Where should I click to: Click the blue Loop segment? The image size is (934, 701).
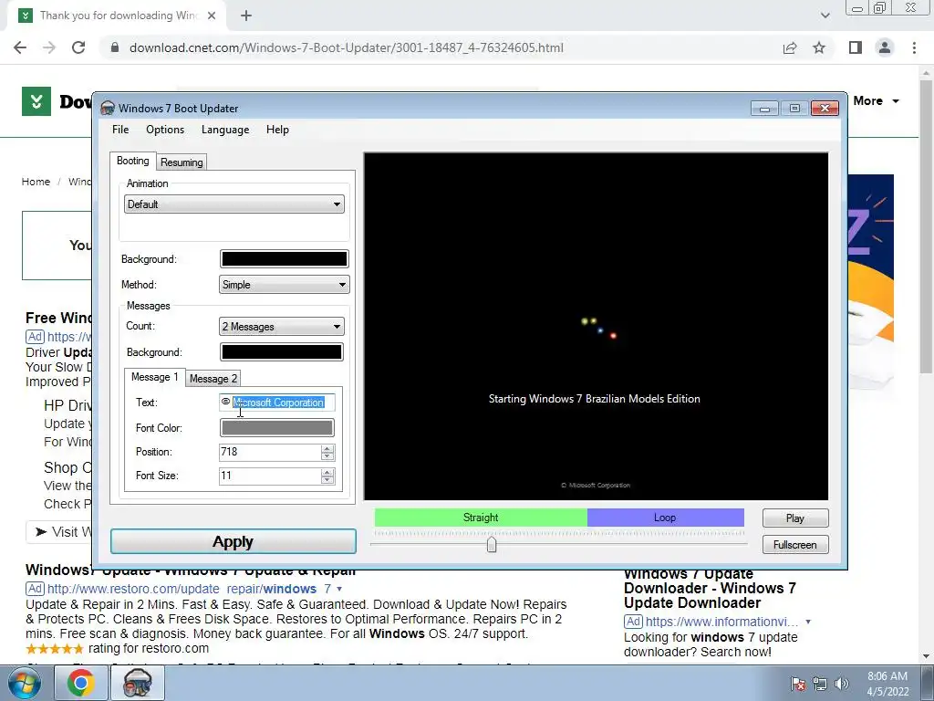665,518
